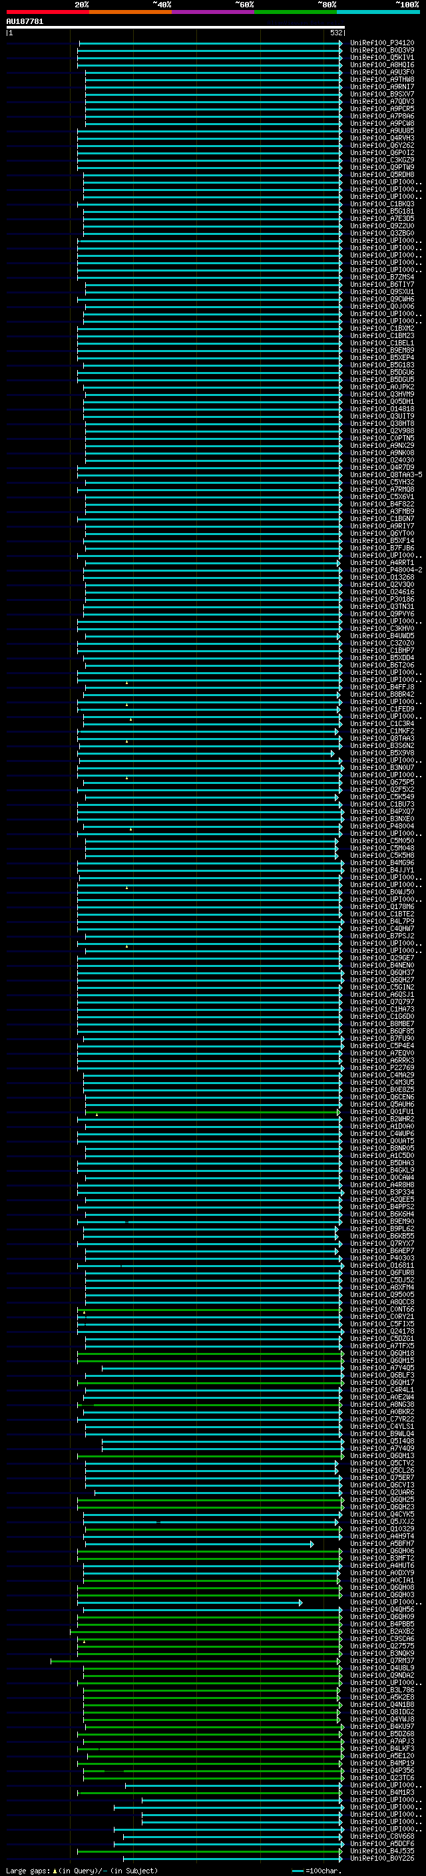
Task: Click the UniRef100_Q2V988 entry
Action: click(382, 431)
